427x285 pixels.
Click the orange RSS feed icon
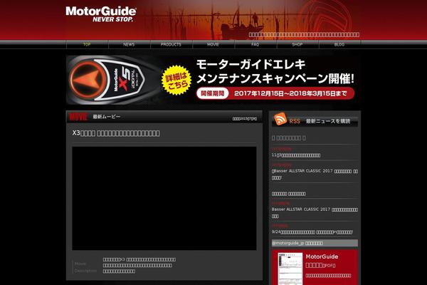(x=280, y=119)
